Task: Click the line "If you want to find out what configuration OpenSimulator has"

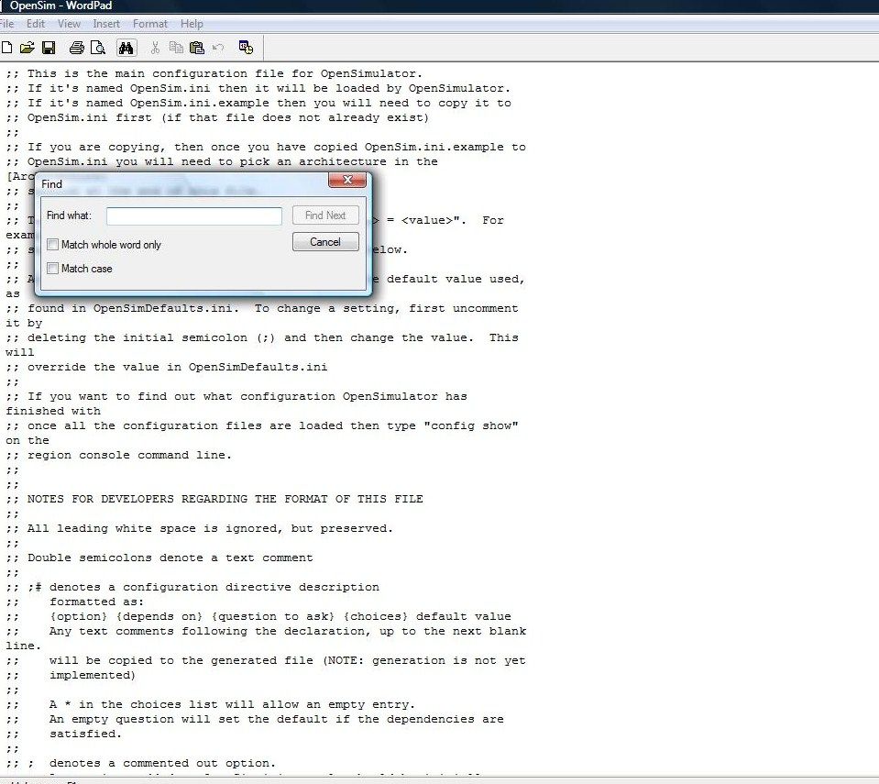Action: pyautogui.click(x=247, y=396)
